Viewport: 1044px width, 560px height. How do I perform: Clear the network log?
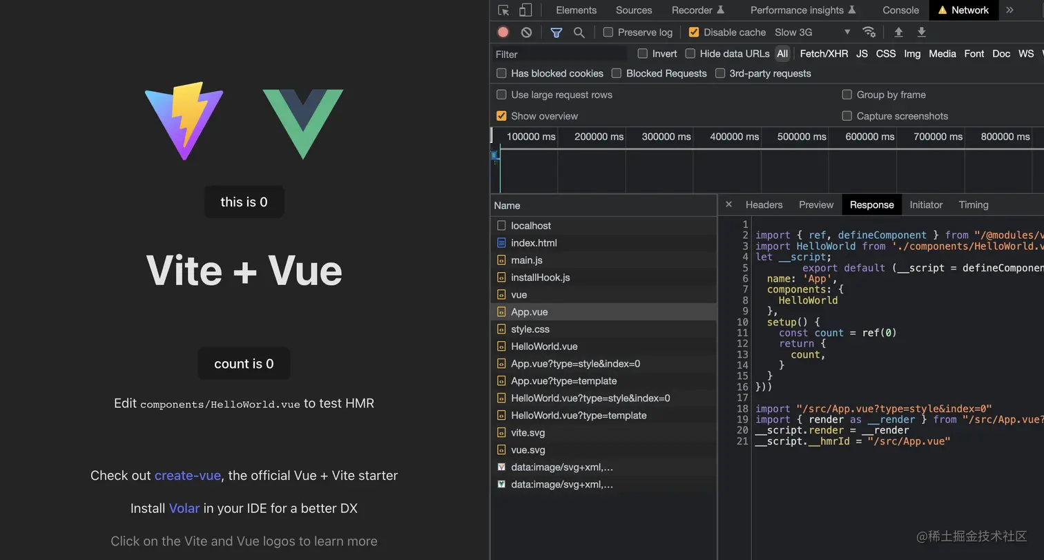[x=527, y=32]
